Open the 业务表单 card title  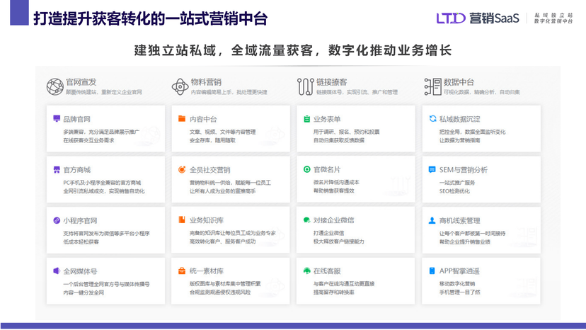(327, 119)
